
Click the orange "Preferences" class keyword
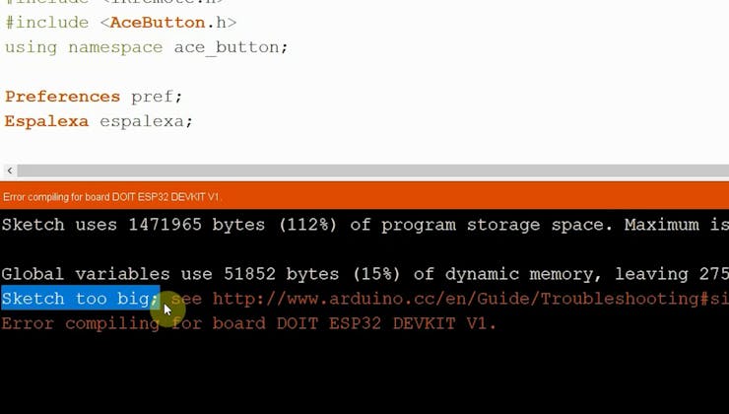tap(62, 97)
